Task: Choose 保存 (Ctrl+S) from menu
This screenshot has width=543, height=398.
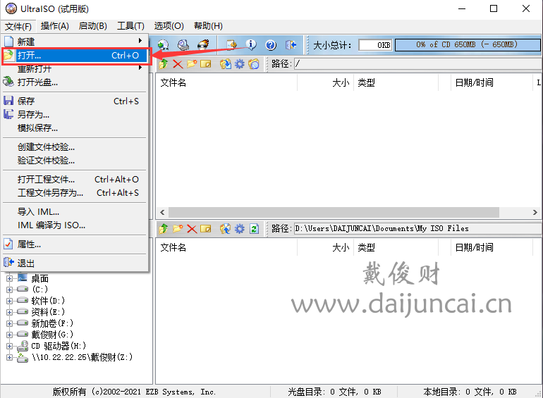Action: coord(75,101)
